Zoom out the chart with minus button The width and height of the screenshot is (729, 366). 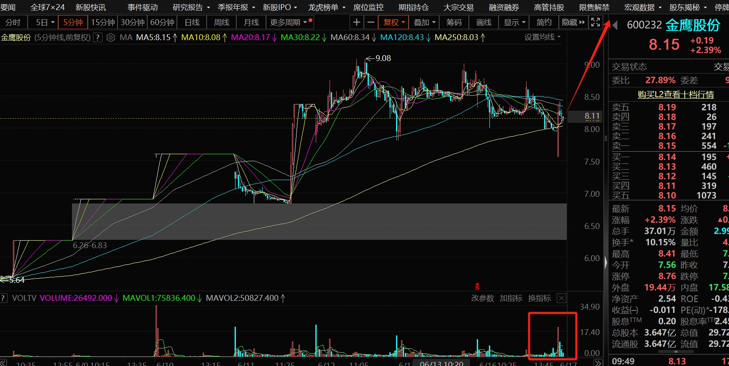(371, 22)
